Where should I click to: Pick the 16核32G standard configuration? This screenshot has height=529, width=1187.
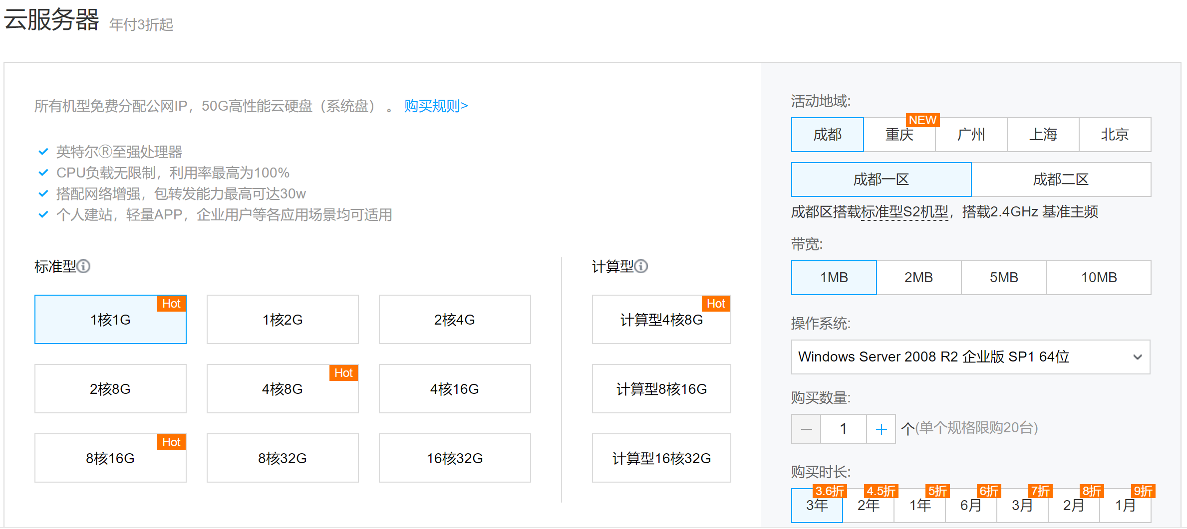[455, 458]
